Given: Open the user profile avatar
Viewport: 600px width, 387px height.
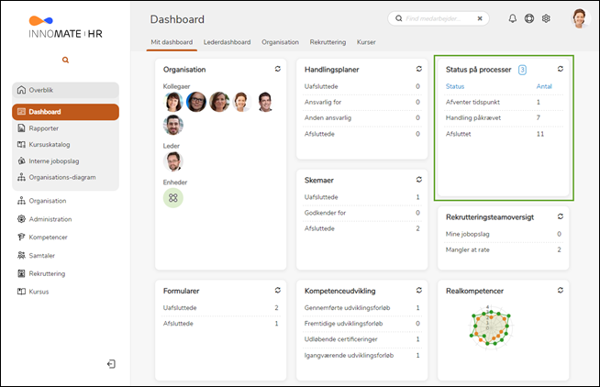Looking at the screenshot, I should (x=580, y=18).
